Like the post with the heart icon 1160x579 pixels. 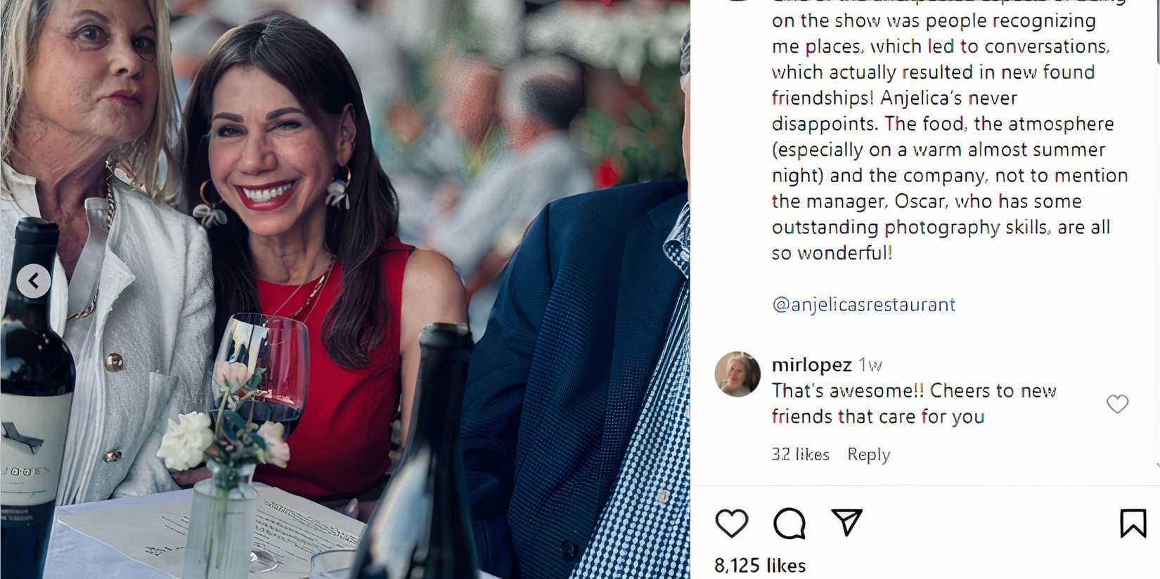[731, 523]
